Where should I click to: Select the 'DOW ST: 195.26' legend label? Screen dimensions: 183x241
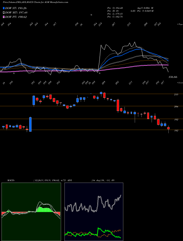pos(16,8)
